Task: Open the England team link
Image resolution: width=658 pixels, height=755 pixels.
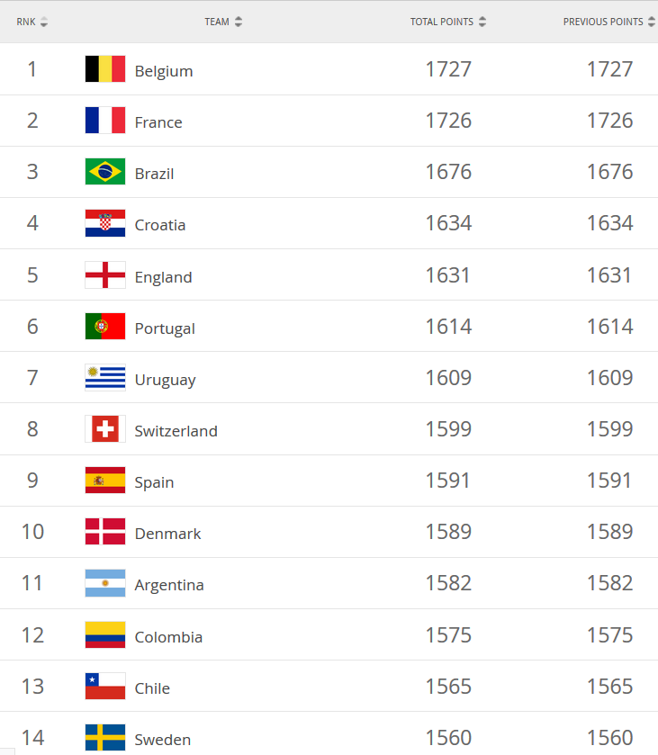Action: point(163,277)
